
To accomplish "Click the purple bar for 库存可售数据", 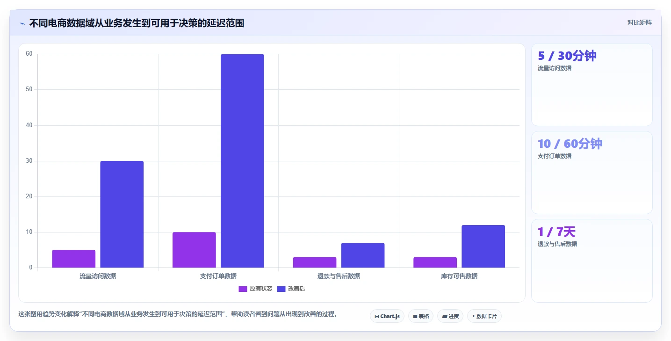I will pos(435,262).
